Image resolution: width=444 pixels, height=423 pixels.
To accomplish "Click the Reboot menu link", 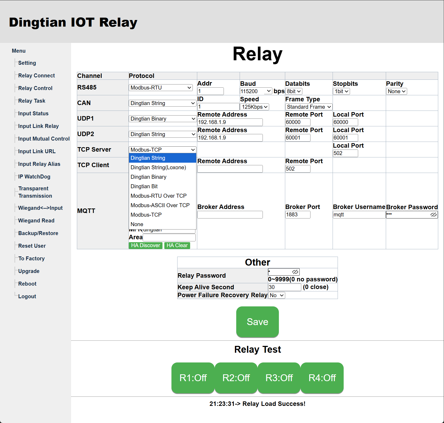I will tap(27, 284).
